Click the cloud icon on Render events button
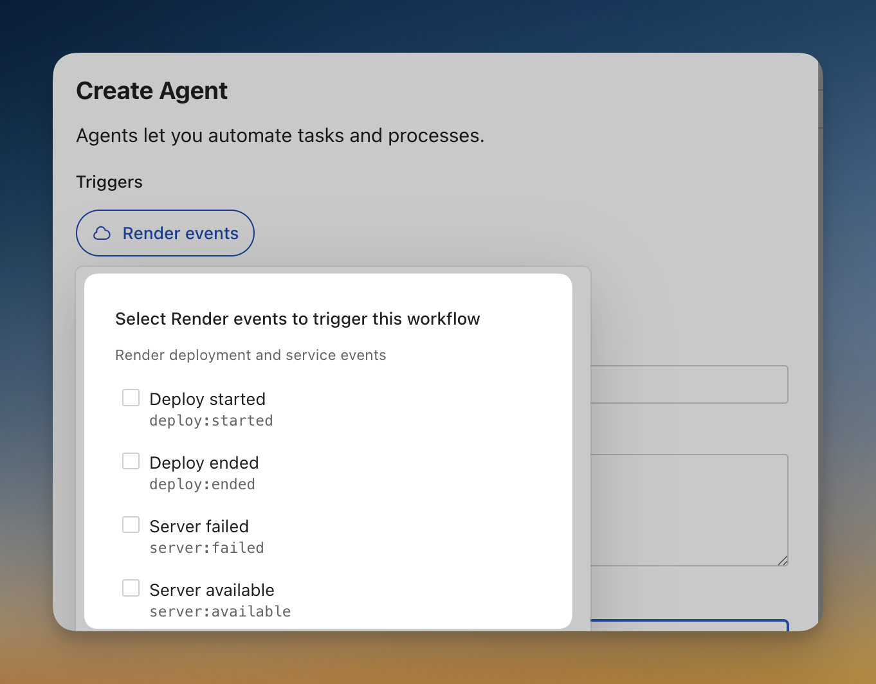This screenshot has width=876, height=684. [x=101, y=233]
